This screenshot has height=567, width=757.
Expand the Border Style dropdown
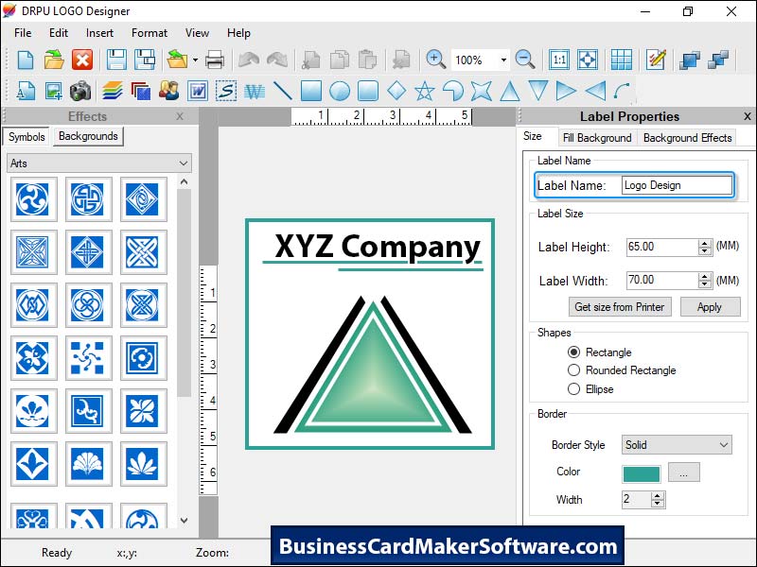677,444
